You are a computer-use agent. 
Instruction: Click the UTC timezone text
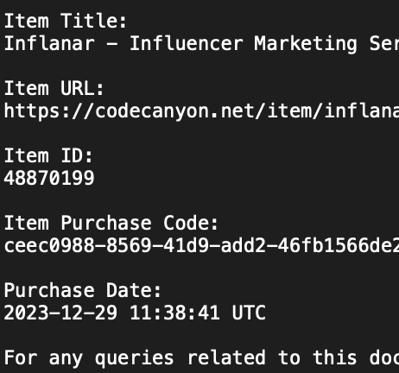tap(249, 313)
